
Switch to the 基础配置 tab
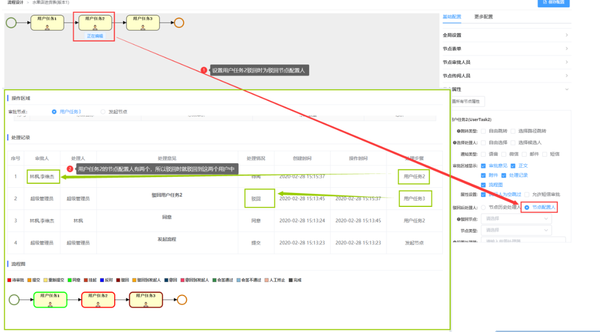tap(451, 16)
